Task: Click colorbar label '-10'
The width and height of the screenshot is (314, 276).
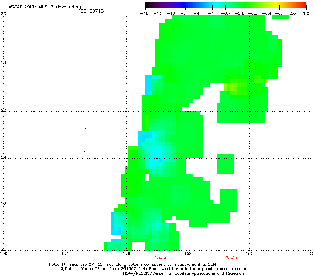Action: [171, 14]
